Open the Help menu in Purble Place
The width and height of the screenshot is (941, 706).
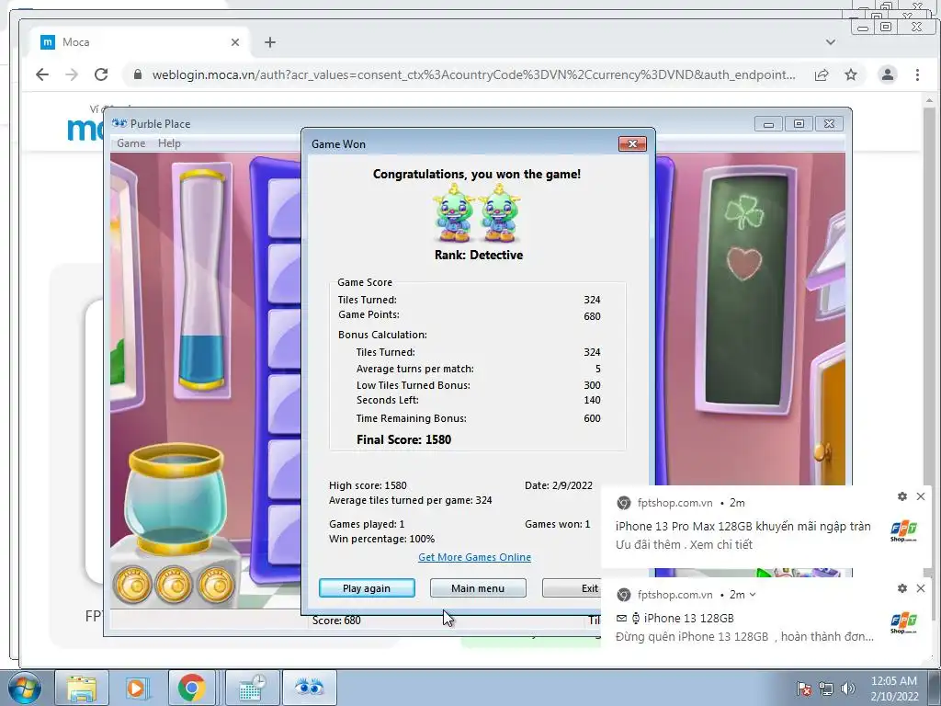[169, 143]
